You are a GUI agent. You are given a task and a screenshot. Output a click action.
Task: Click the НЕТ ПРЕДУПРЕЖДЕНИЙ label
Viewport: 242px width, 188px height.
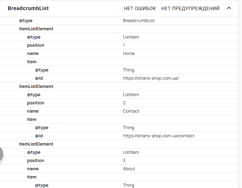(x=190, y=8)
